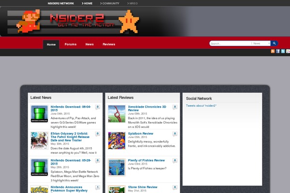Image resolution: width=290 pixels, height=193 pixels.
Task: Click the 'Latest News' heading
Action: [x=41, y=97]
